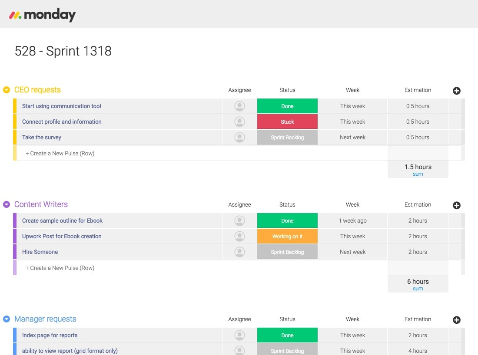The image size is (478, 355).
Task: Assign person to Connect profile and information
Action: [239, 122]
